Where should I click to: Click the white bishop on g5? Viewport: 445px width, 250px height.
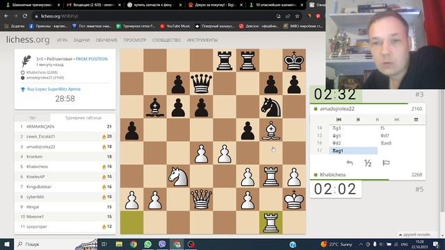point(271,130)
